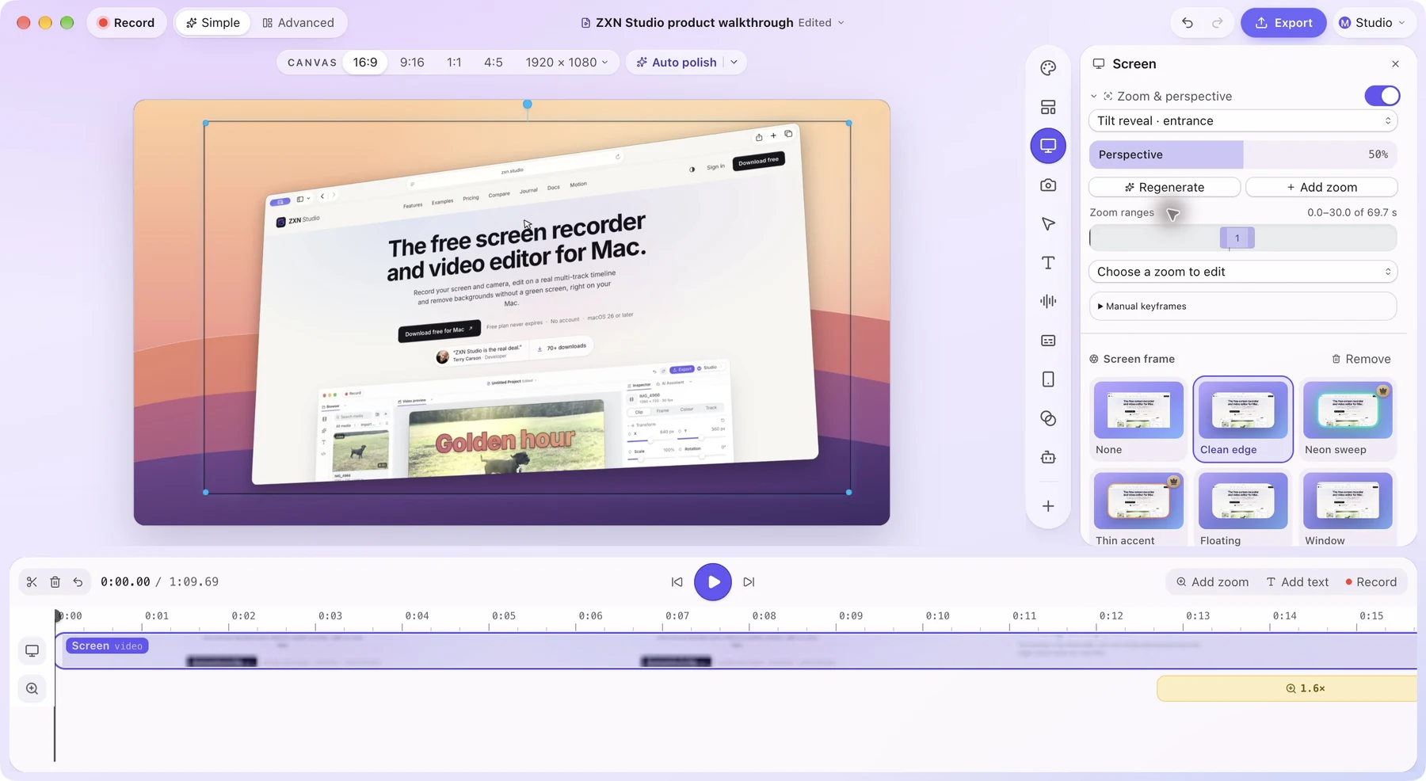
Task: Click the timeline playhead at 0:00
Action: [58, 616]
